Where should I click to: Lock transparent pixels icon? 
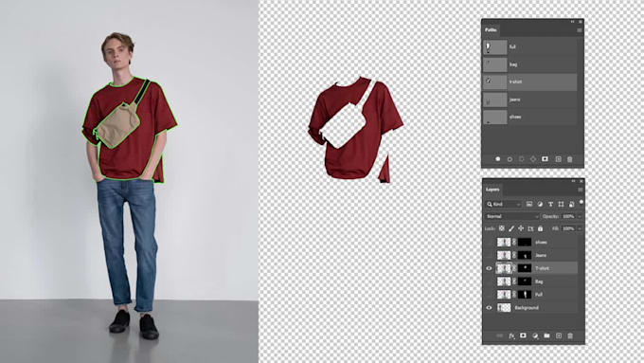click(x=502, y=228)
